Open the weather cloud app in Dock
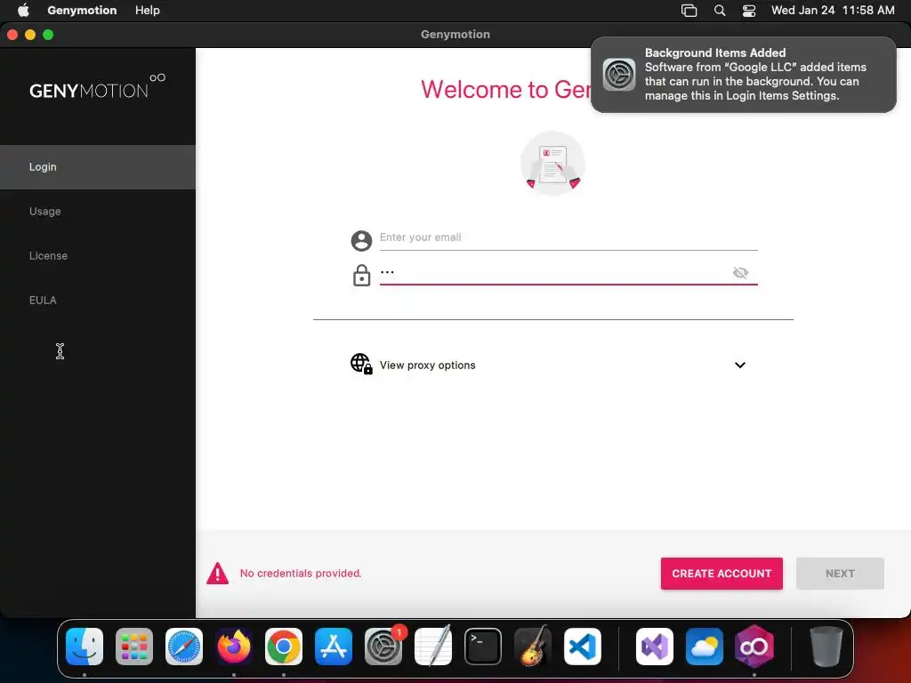This screenshot has height=683, width=911. [705, 647]
